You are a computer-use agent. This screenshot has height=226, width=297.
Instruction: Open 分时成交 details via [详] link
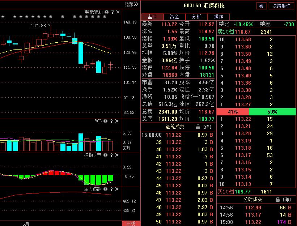coord(287,199)
